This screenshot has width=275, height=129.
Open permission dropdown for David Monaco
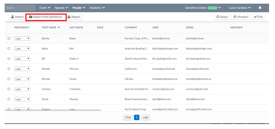click(22, 99)
